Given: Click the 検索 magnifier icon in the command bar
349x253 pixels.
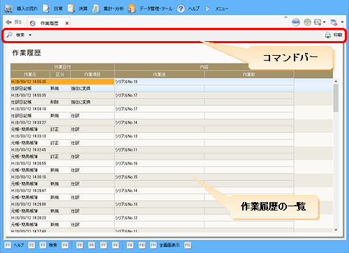Looking at the screenshot, I should coord(9,35).
